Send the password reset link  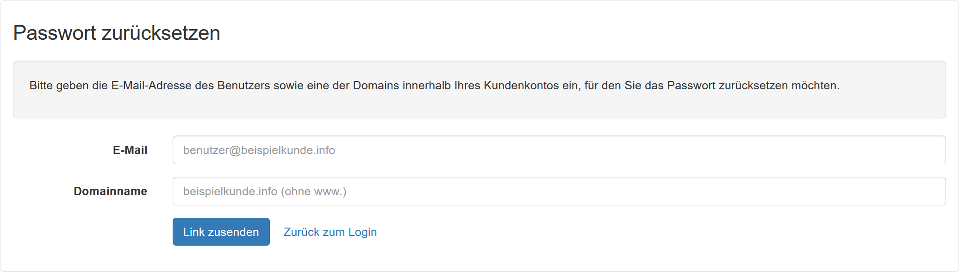click(221, 232)
